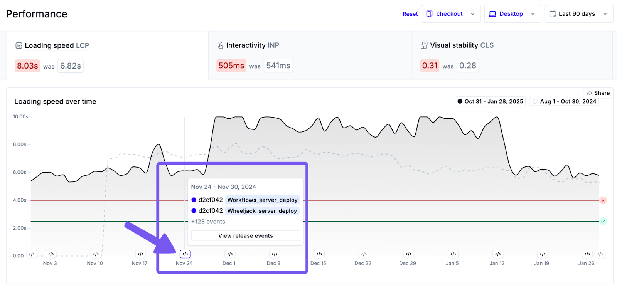Click the Share button
This screenshot has width=617, height=289.
[x=598, y=93]
